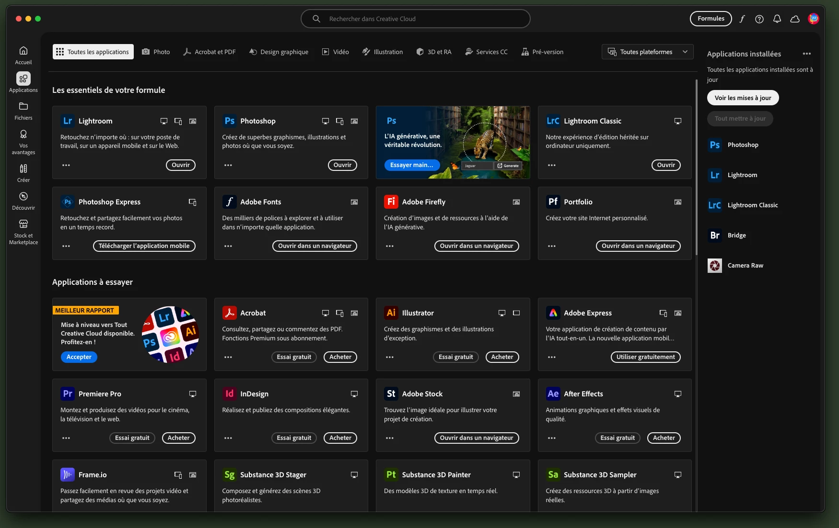Open the user profile avatar

coord(813,19)
